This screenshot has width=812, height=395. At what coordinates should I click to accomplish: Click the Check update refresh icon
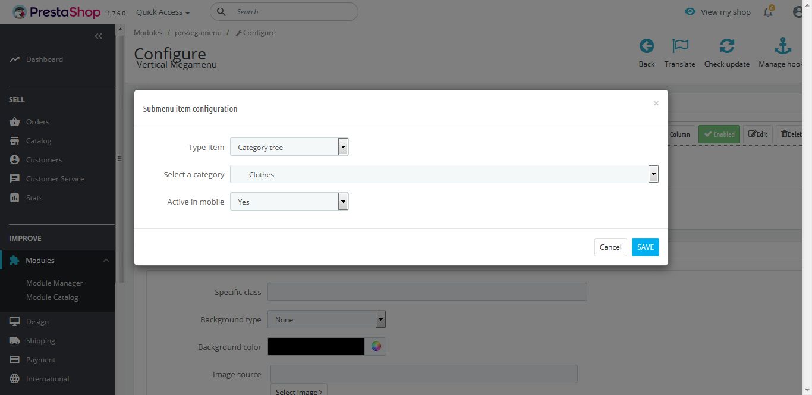726,46
